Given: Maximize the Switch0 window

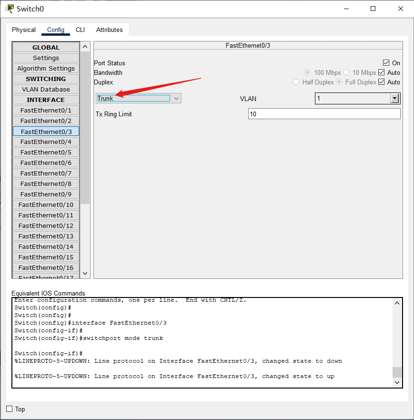Looking at the screenshot, I should [373, 9].
